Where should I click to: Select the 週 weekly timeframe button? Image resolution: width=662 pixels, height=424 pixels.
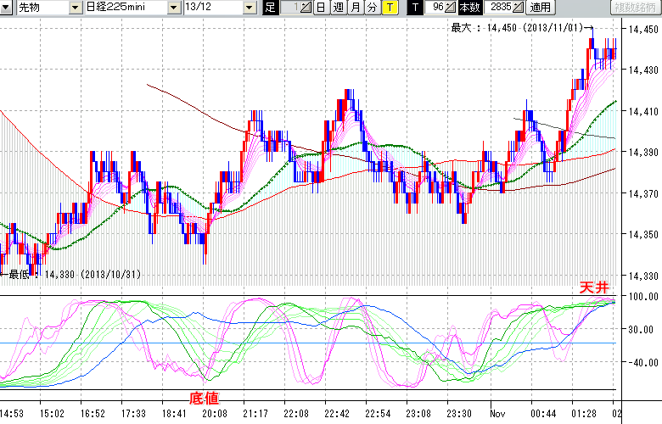point(338,8)
